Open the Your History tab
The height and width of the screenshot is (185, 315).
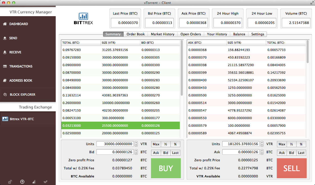tap(217, 34)
